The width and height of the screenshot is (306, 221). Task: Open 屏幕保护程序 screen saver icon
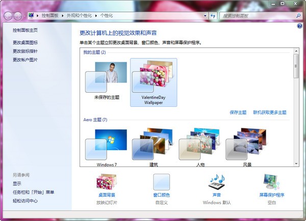point(271,182)
